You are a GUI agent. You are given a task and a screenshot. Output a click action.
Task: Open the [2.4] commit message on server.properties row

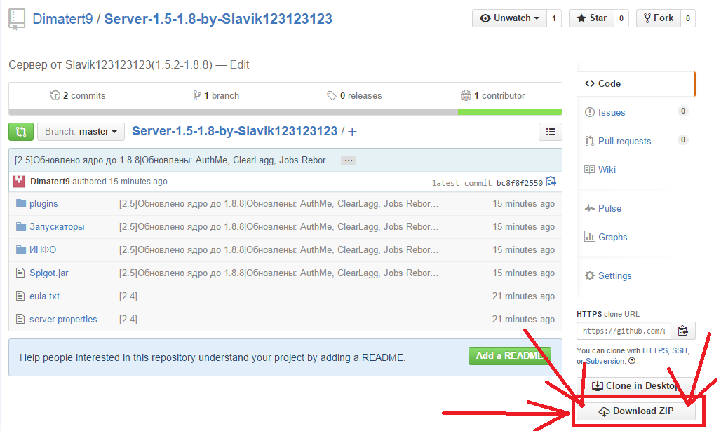128,319
